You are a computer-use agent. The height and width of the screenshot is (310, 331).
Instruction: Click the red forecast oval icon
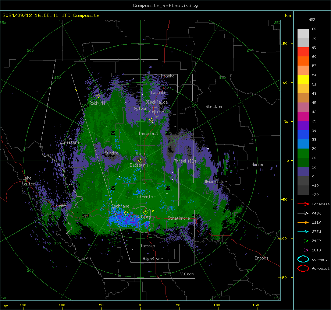[303, 268]
